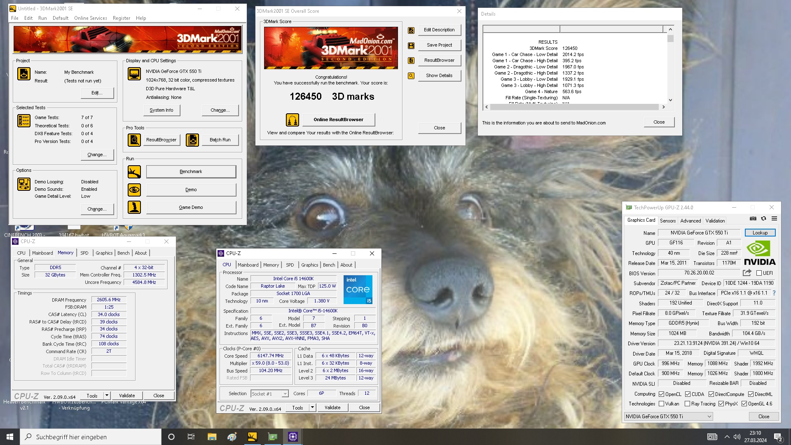Open the Windows Start menu
791x445 pixels.
(x=10, y=437)
